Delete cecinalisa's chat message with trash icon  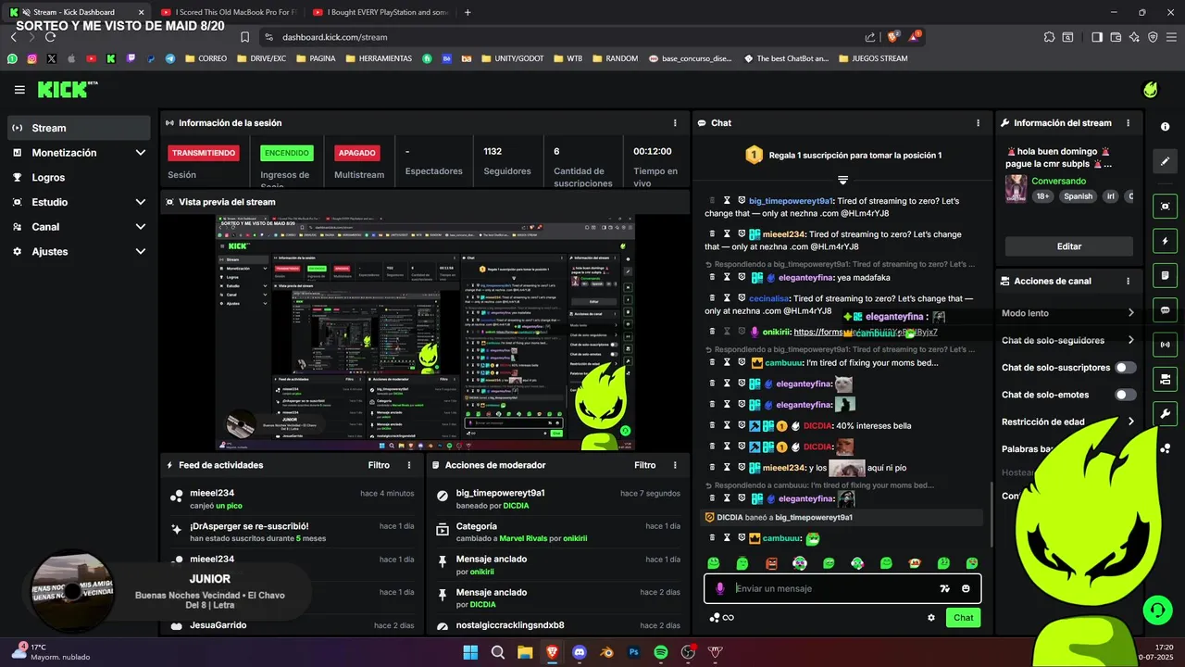(x=712, y=298)
